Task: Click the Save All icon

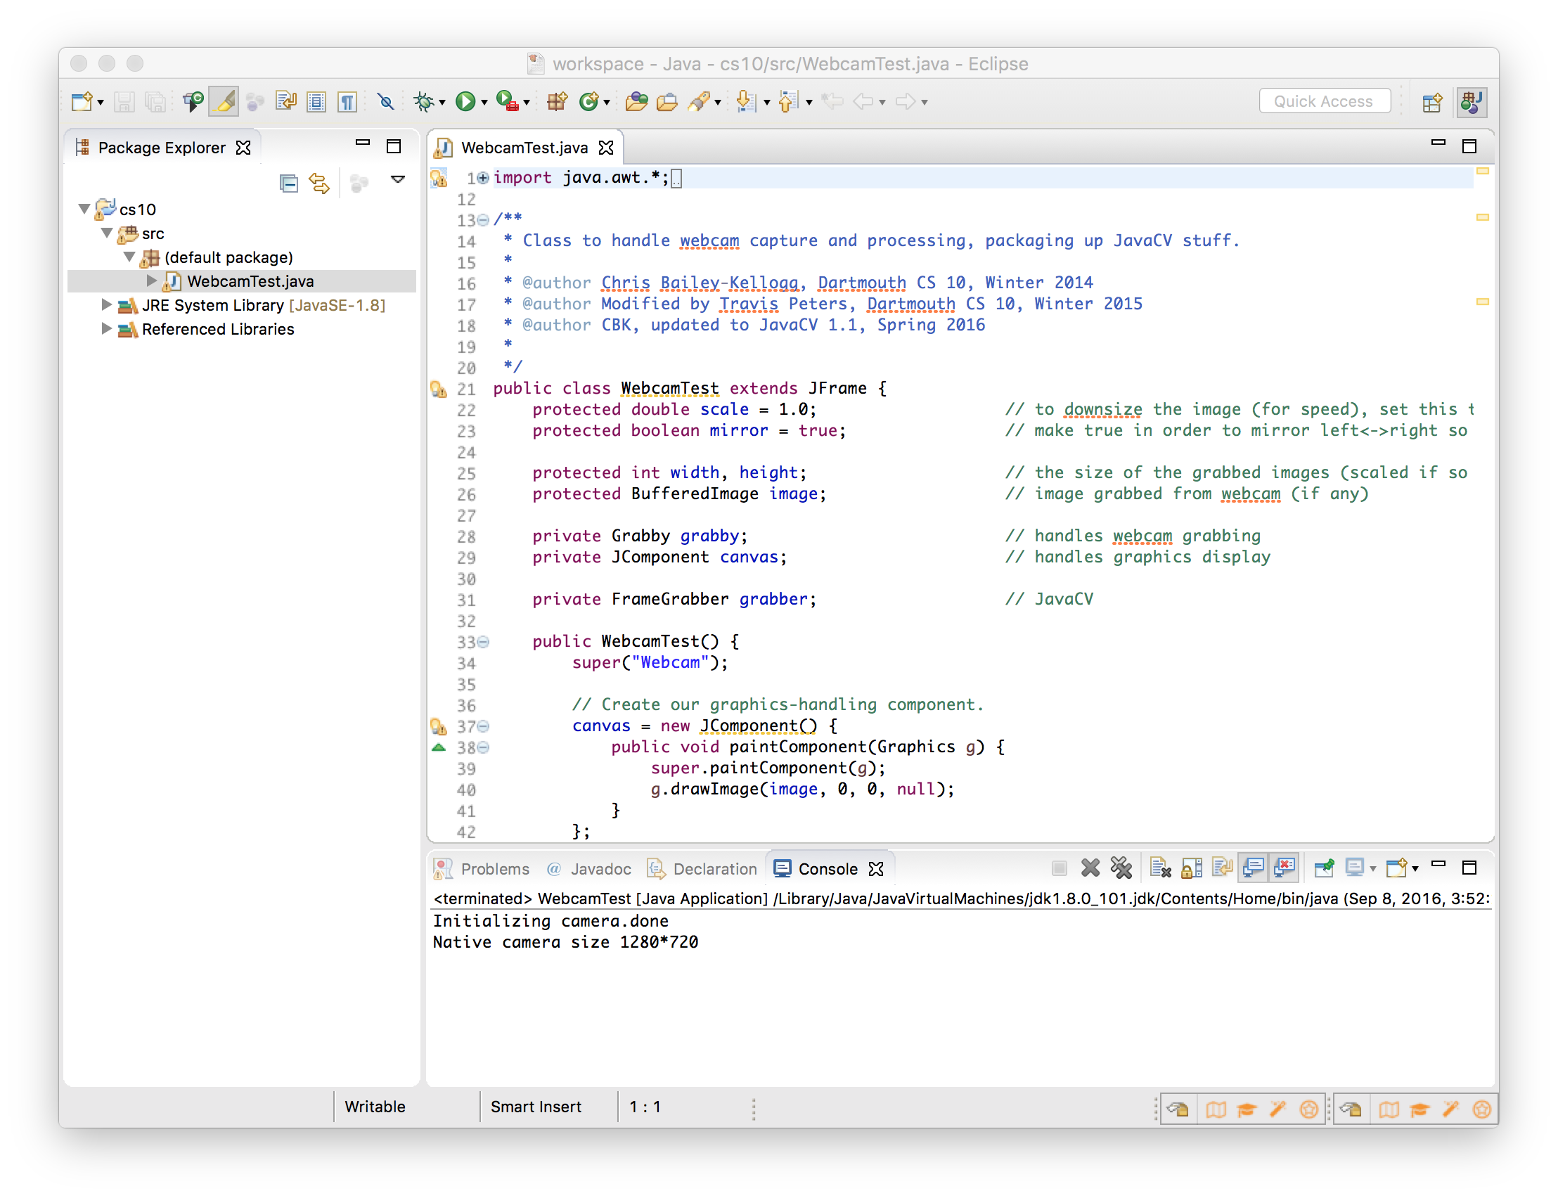Action: [x=155, y=102]
